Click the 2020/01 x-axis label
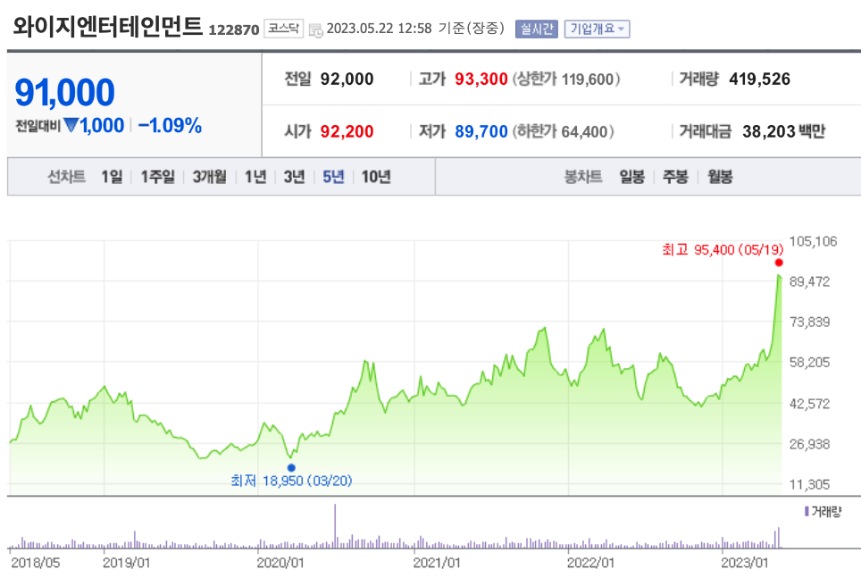The width and height of the screenshot is (861, 578). click(280, 563)
